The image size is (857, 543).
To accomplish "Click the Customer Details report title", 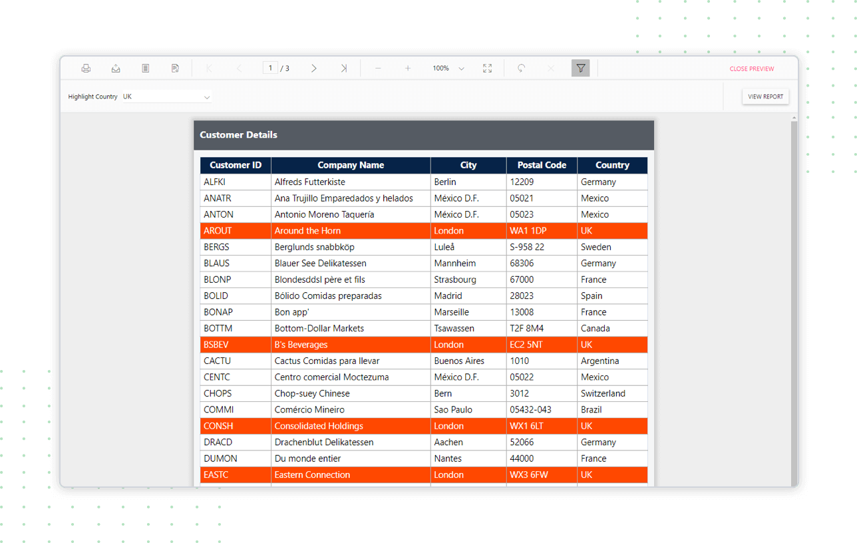I will coord(238,134).
